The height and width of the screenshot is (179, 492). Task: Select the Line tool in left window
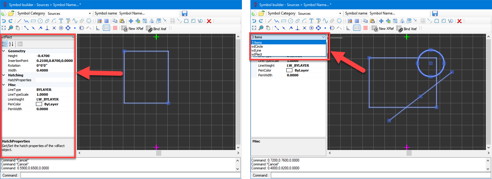19,21
